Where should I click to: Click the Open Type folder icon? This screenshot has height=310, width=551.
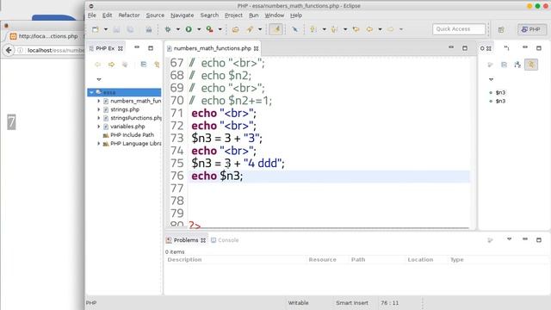pos(235,29)
